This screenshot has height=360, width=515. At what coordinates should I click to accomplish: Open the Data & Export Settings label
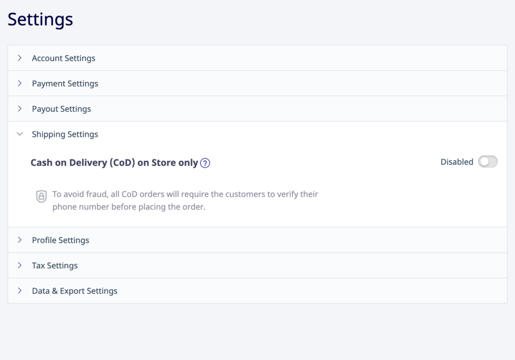tap(74, 291)
